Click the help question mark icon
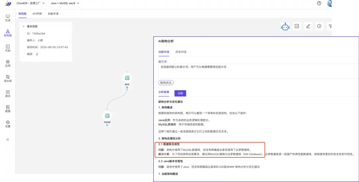 319,3
